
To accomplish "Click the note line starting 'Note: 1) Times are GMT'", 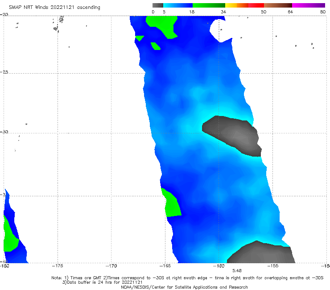I will pyautogui.click(x=187, y=278).
